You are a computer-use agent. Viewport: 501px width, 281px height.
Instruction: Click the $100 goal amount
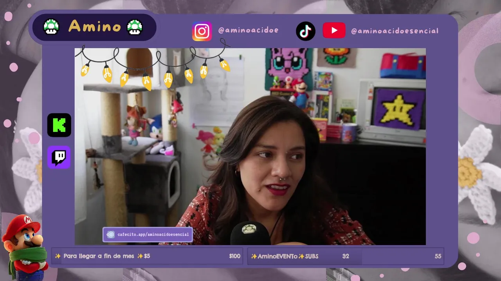tap(234, 256)
